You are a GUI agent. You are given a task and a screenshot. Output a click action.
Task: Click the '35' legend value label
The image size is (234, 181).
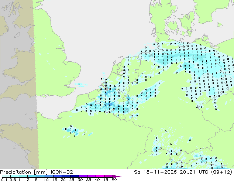point(89,180)
